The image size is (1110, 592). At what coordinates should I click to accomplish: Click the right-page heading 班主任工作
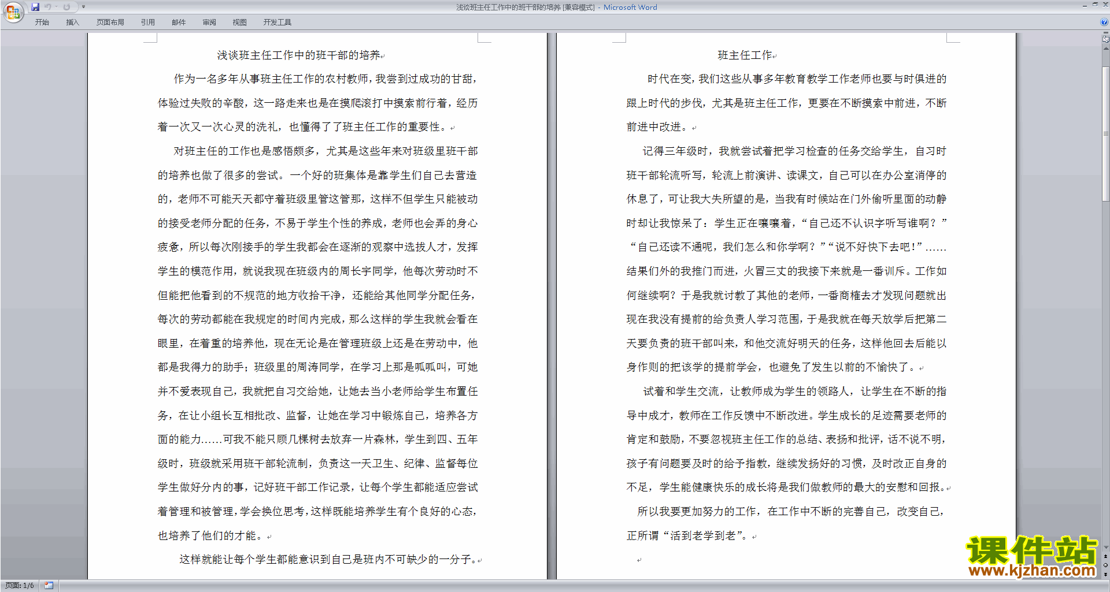tap(745, 55)
